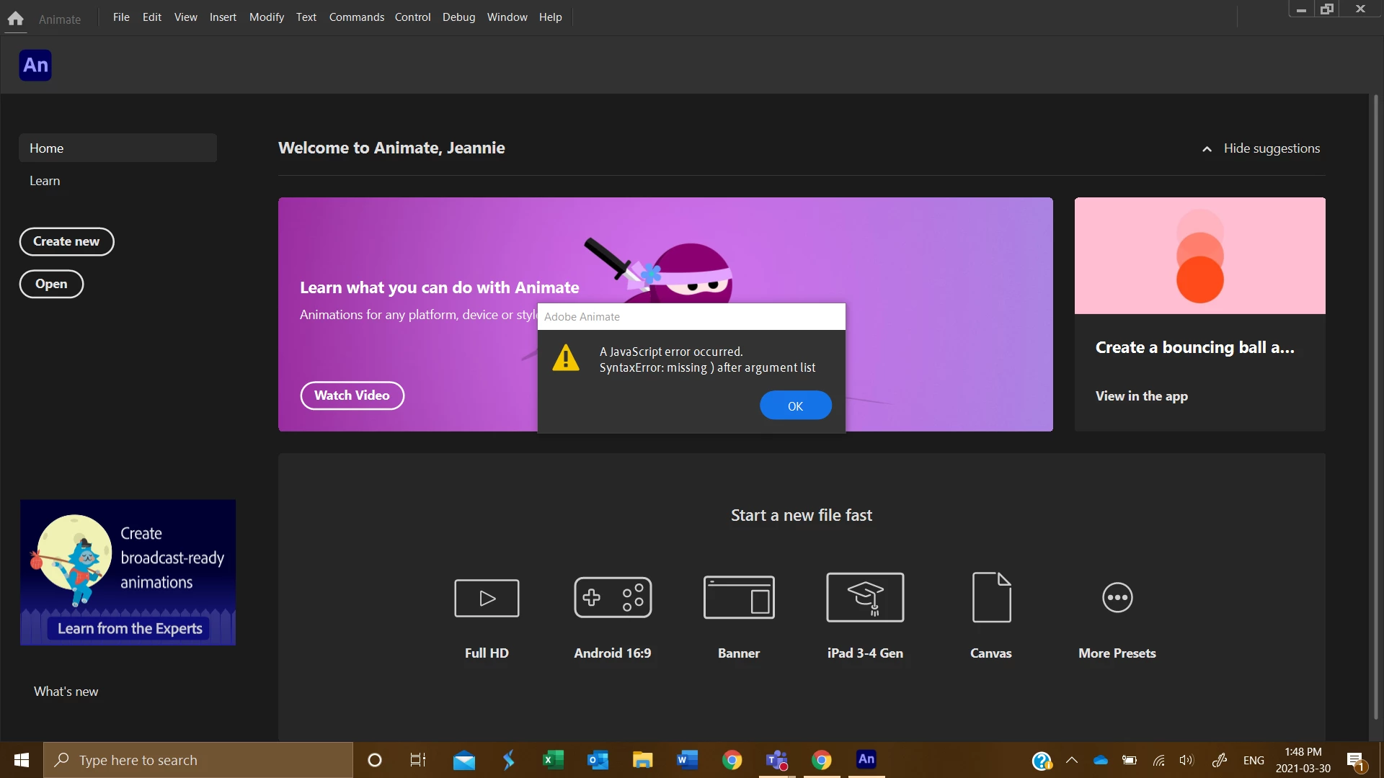Pick the iPad 3-4 Gen preset icon

(865, 598)
